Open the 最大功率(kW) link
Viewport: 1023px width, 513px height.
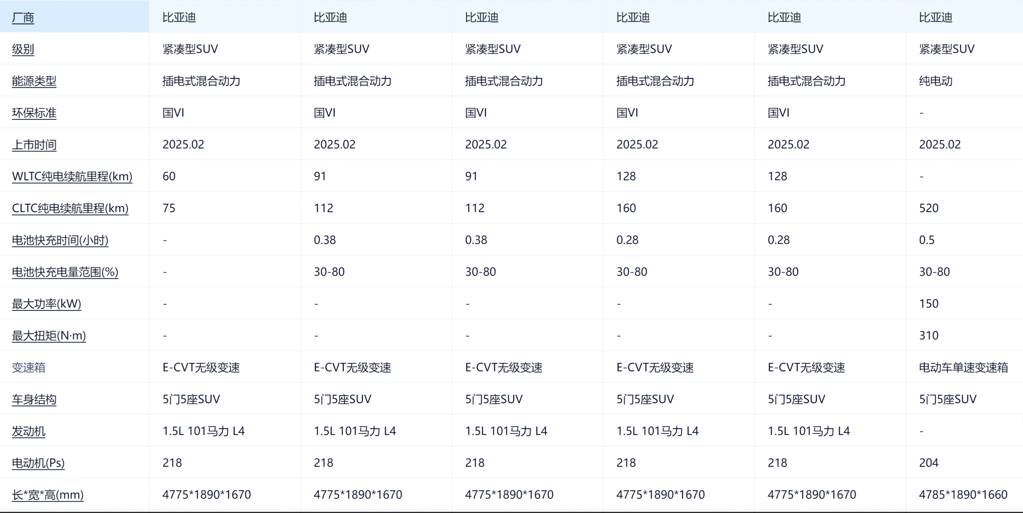click(x=46, y=304)
